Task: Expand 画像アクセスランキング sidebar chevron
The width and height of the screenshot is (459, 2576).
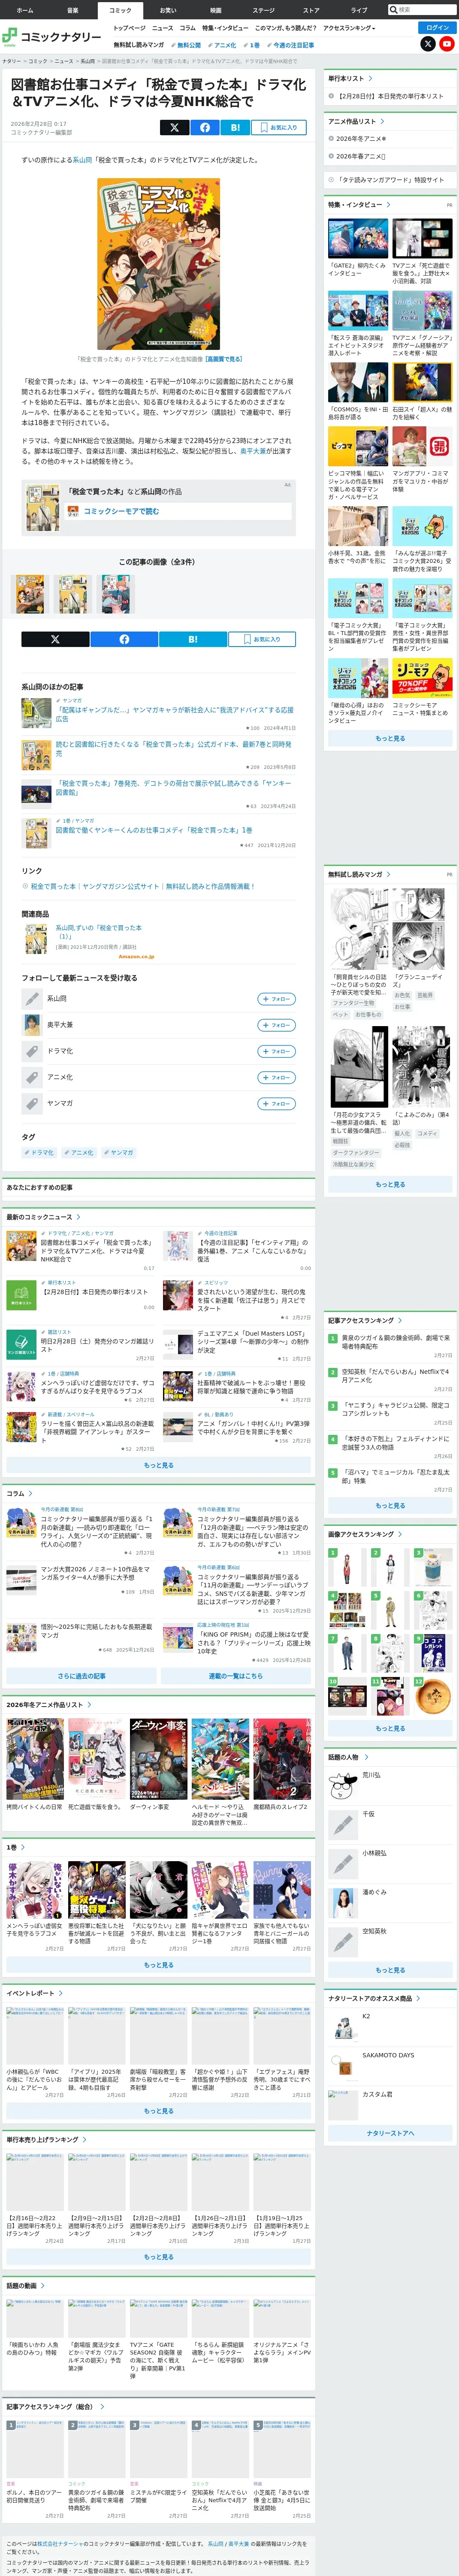Action: [400, 1534]
